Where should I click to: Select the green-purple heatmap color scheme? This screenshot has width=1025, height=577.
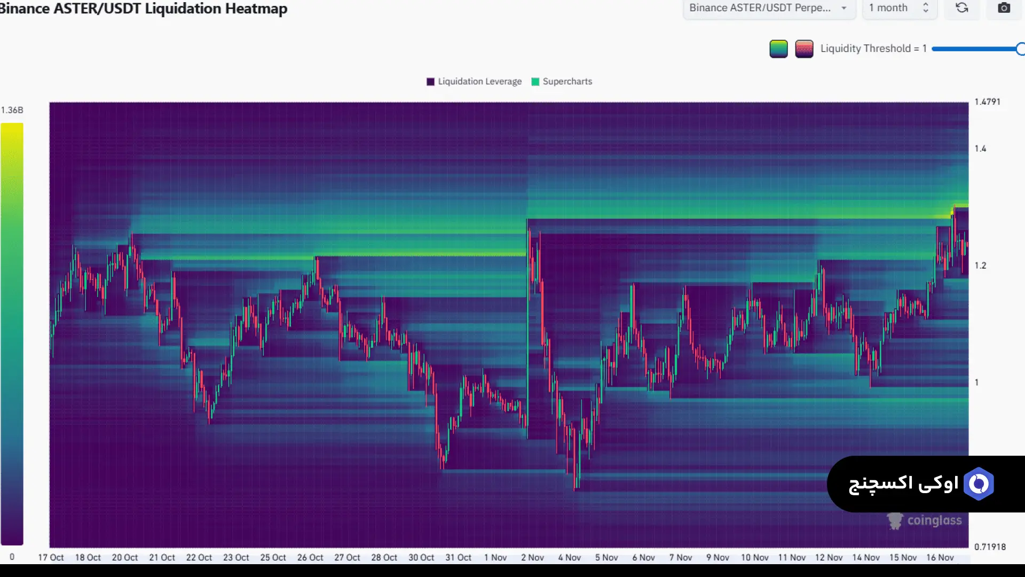778,49
